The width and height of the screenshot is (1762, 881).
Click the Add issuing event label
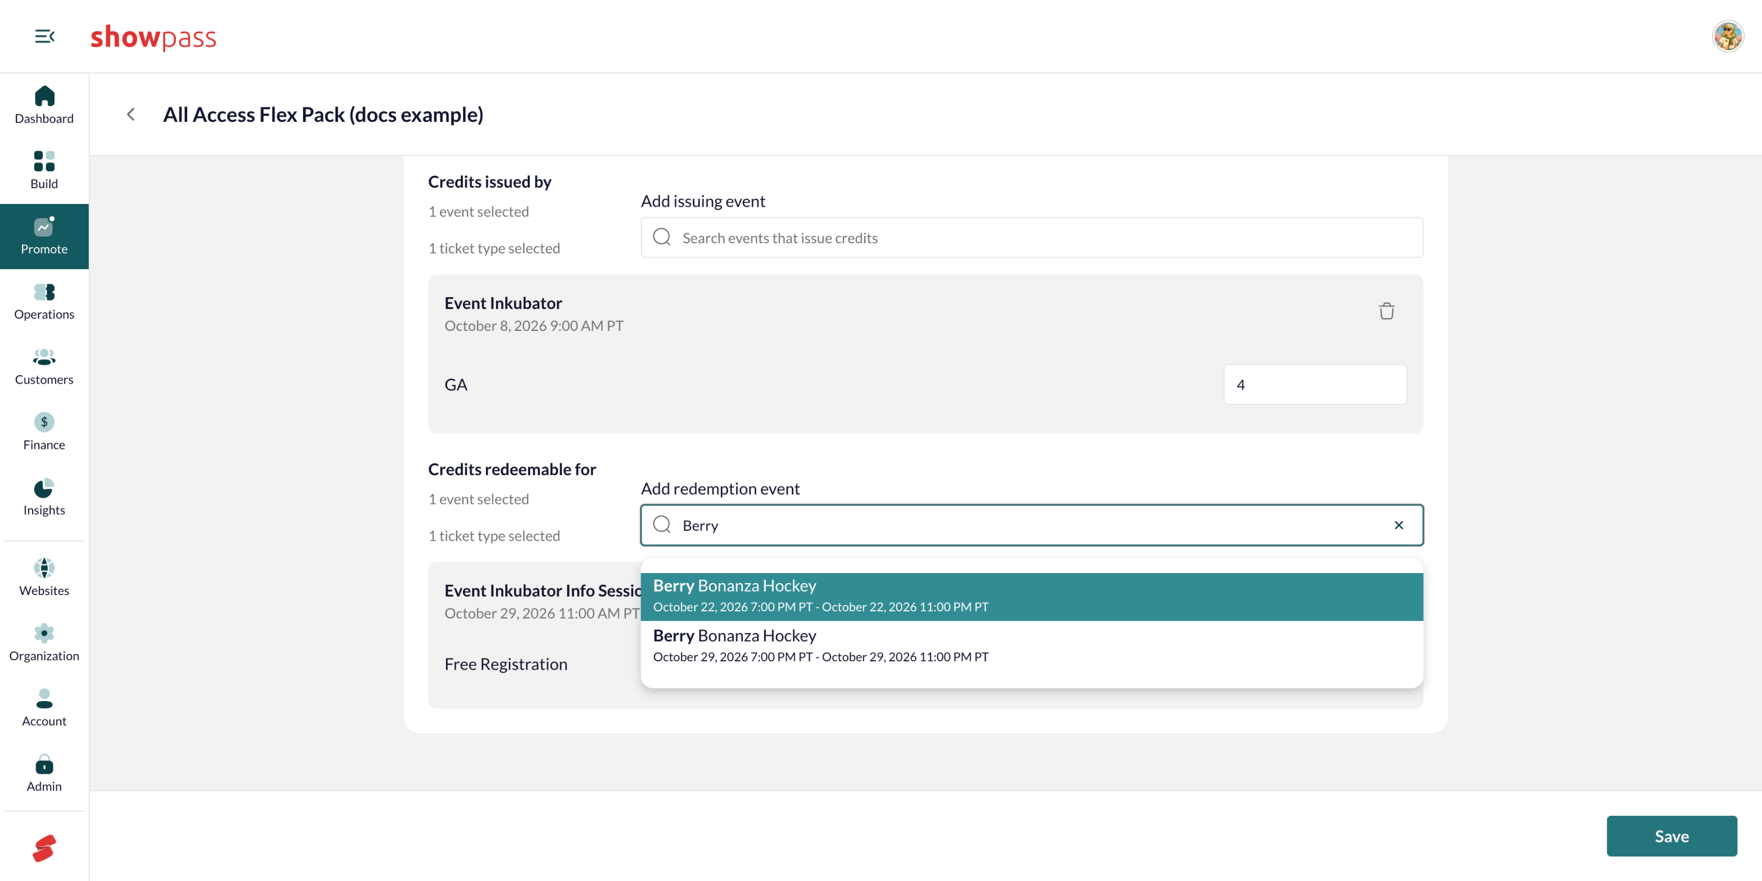(702, 201)
